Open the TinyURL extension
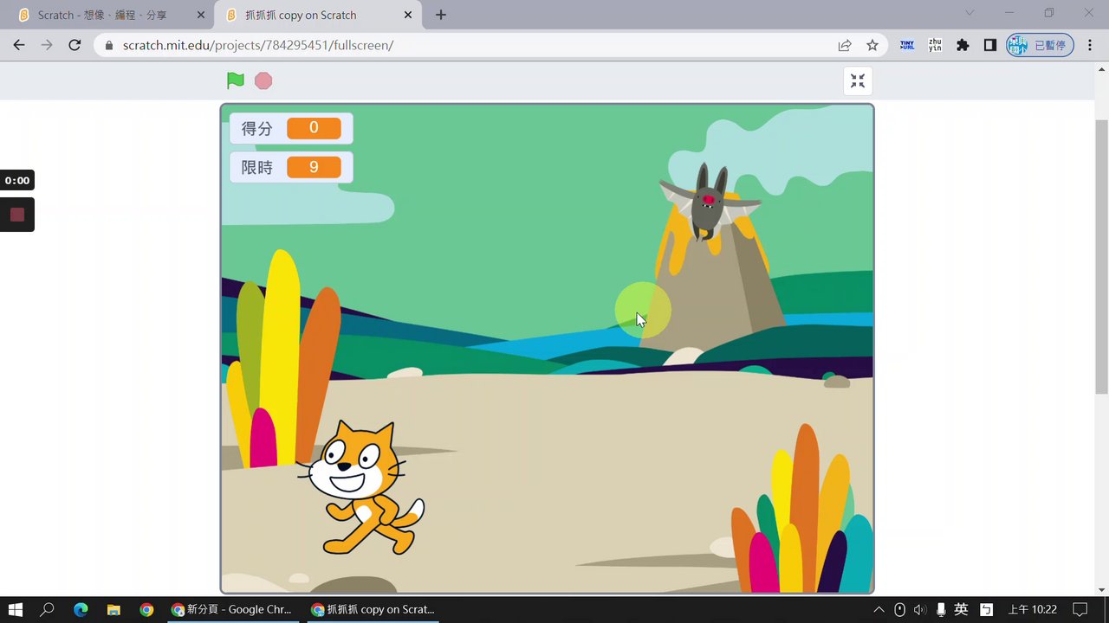The height and width of the screenshot is (623, 1109). [x=907, y=45]
